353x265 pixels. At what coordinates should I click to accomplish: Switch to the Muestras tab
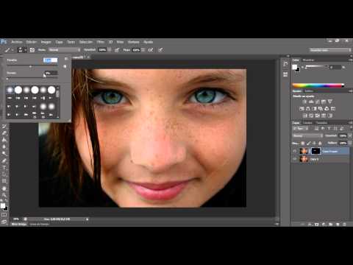[x=308, y=60]
